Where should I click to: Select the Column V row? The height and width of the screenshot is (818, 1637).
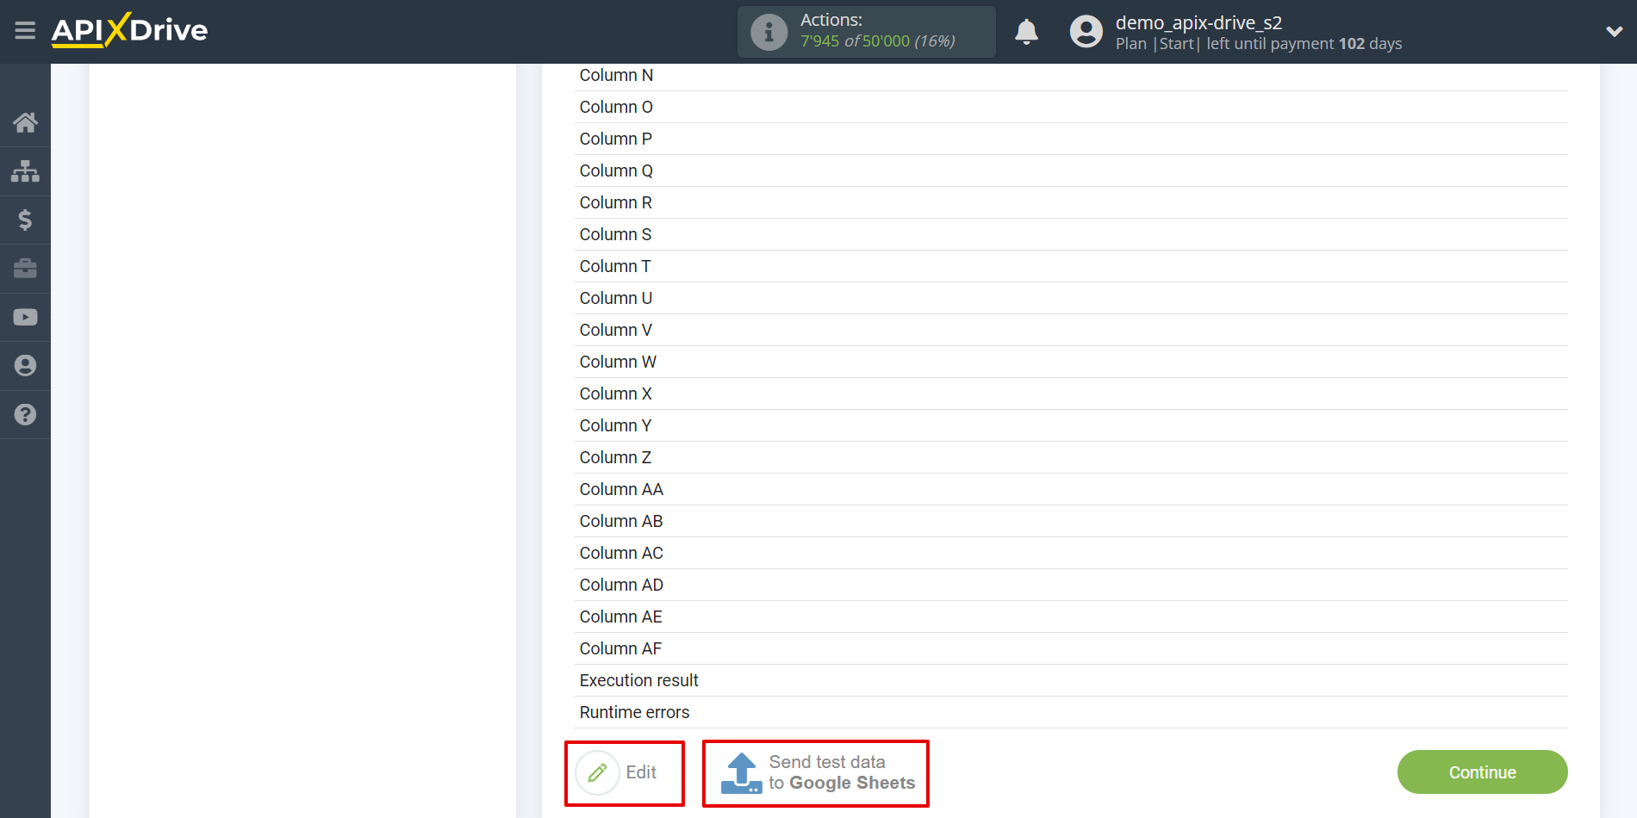(1070, 331)
